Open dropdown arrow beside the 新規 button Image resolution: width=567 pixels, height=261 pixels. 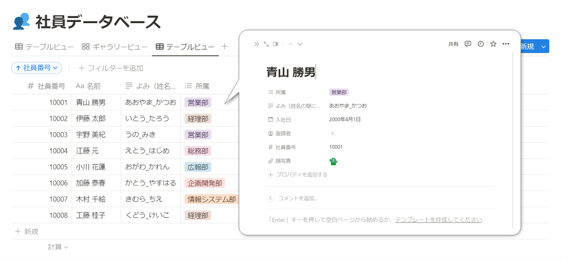(543, 47)
